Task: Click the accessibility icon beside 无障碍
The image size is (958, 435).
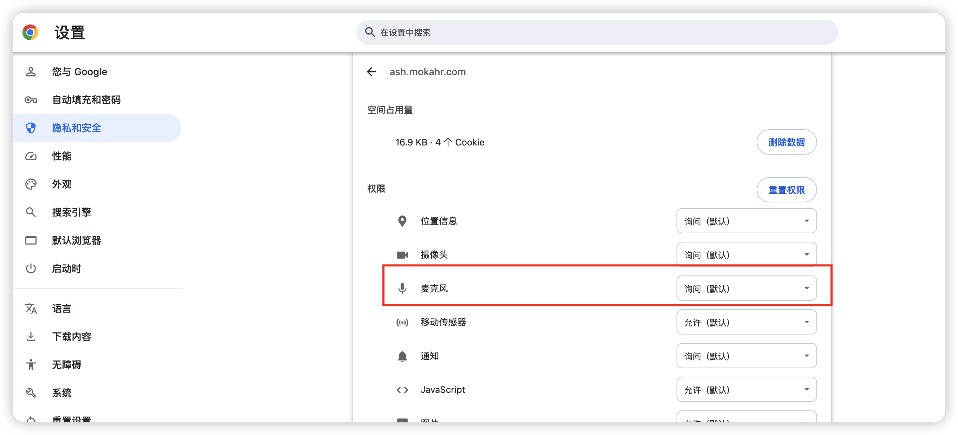Action: pos(31,365)
